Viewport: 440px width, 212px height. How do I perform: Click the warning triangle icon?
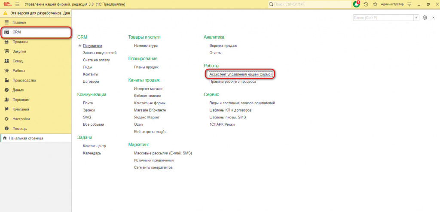5,13
